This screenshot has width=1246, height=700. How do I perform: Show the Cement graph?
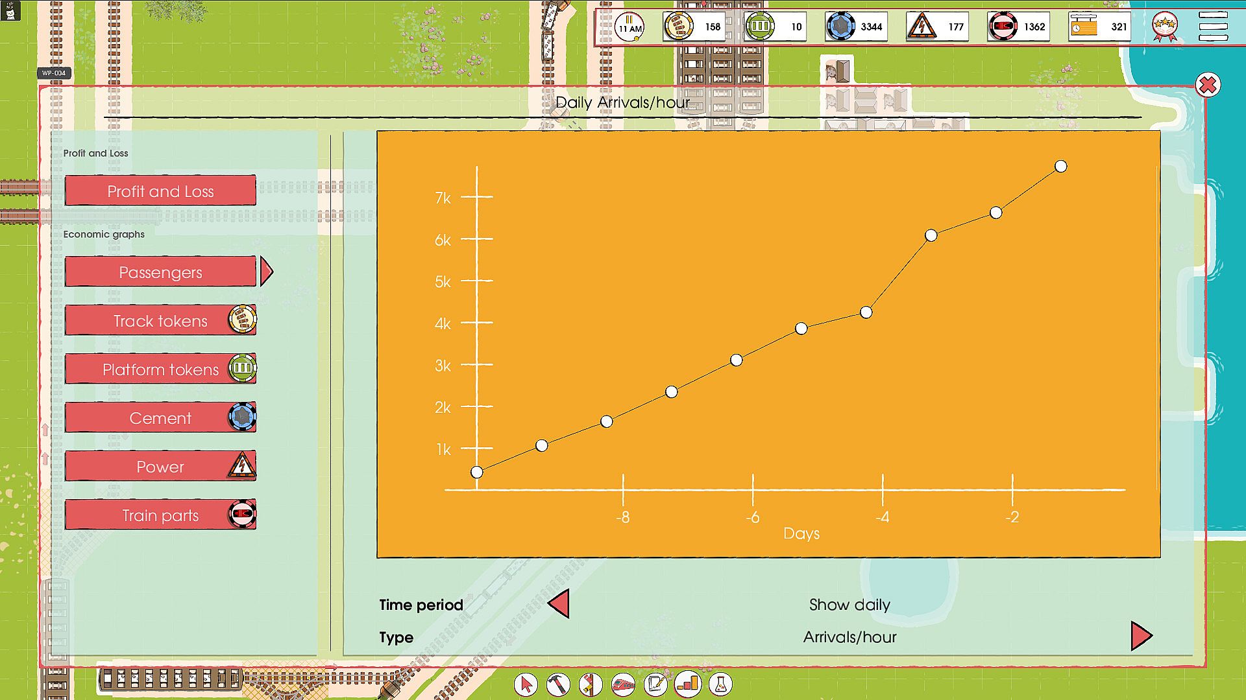pos(160,418)
